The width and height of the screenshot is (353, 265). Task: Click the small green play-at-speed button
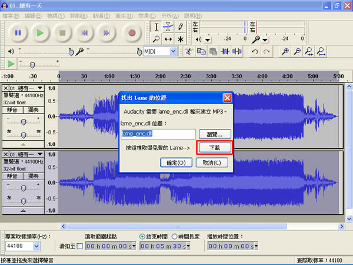click(x=11, y=64)
